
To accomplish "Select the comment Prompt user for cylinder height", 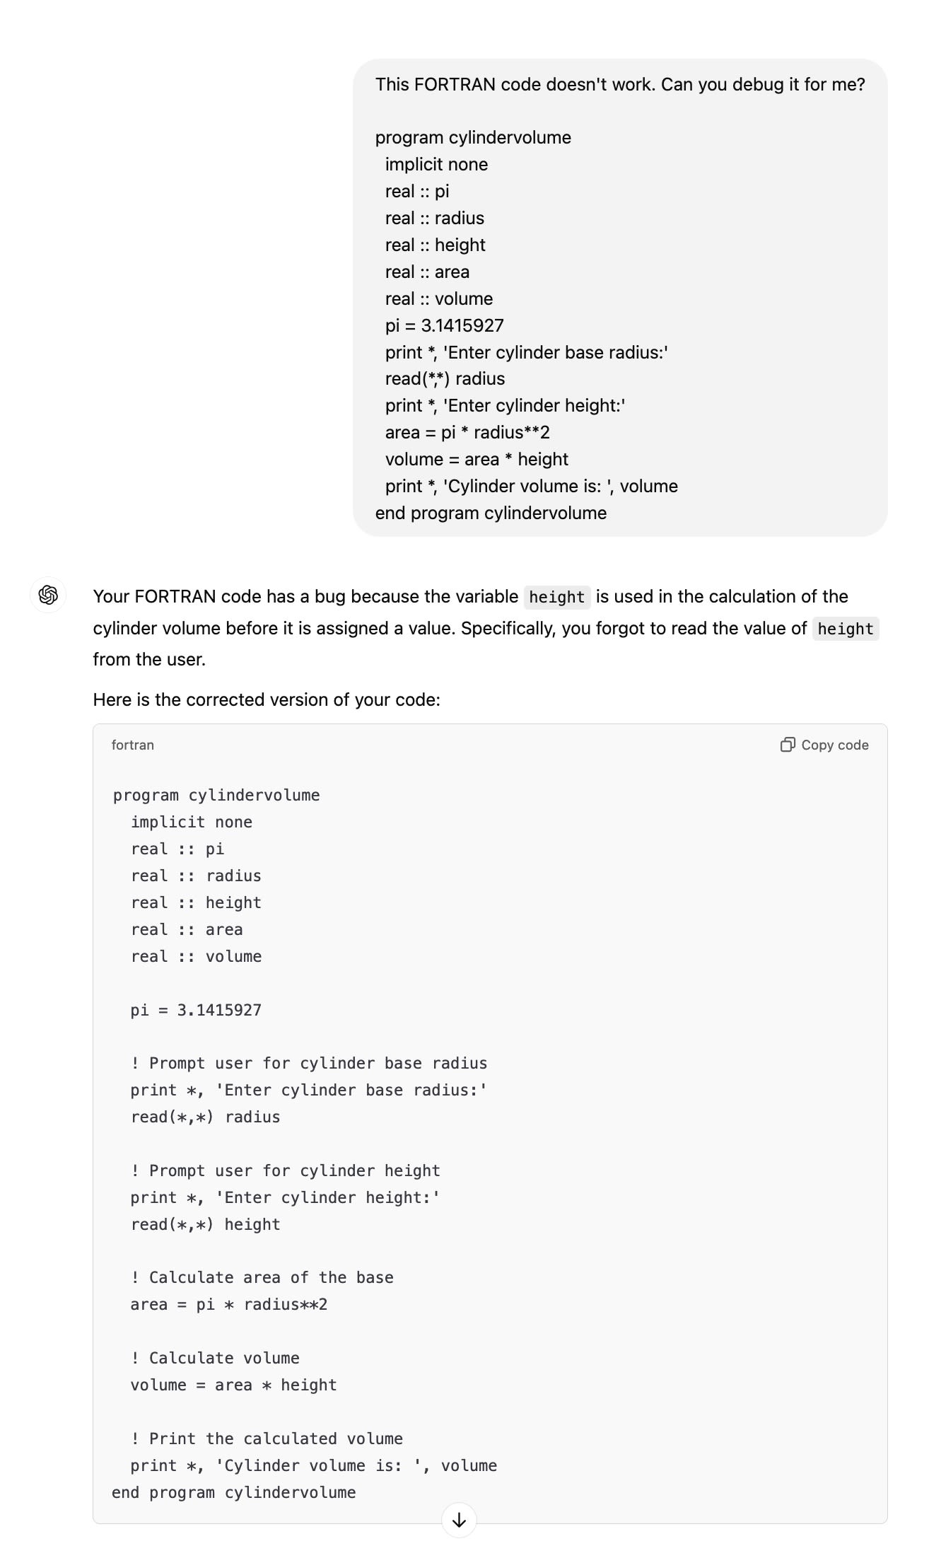I will click(286, 1170).
